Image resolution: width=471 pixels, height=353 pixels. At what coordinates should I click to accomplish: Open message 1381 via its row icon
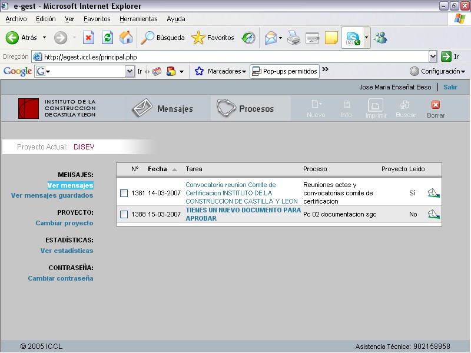pos(433,193)
